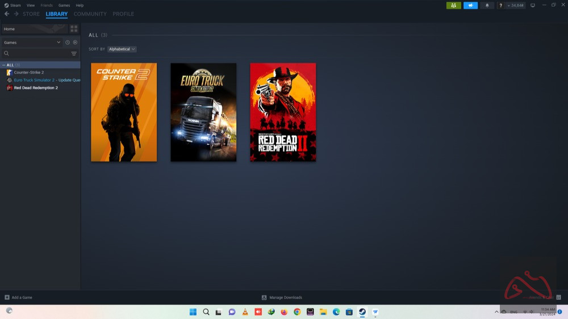This screenshot has width=568, height=319.
Task: Click the library search input field
Action: 37,54
